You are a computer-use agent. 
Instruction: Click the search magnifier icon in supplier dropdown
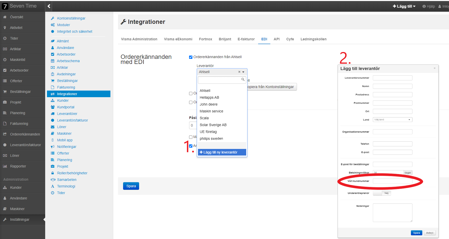(243, 79)
